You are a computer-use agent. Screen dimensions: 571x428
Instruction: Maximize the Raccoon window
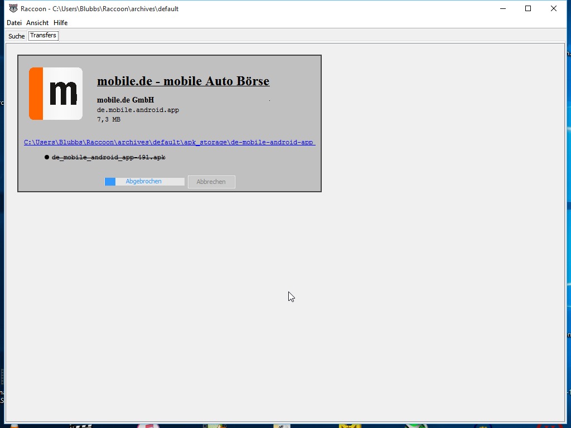click(x=528, y=8)
